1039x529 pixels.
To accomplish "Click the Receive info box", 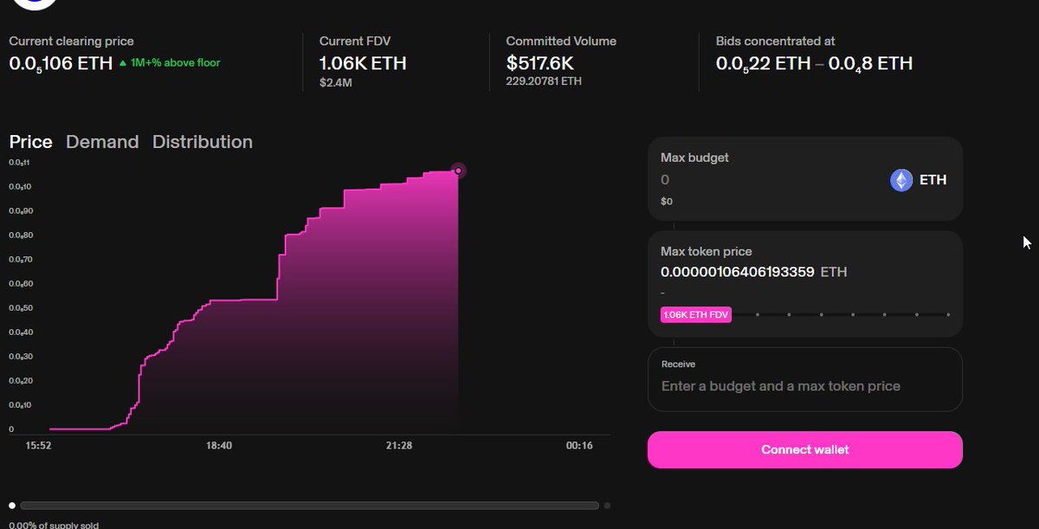I will pyautogui.click(x=804, y=379).
